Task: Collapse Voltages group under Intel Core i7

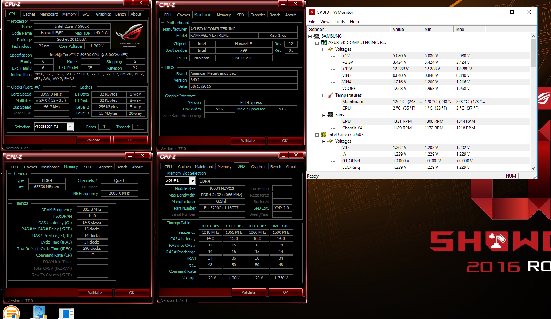Action: tap(324, 141)
